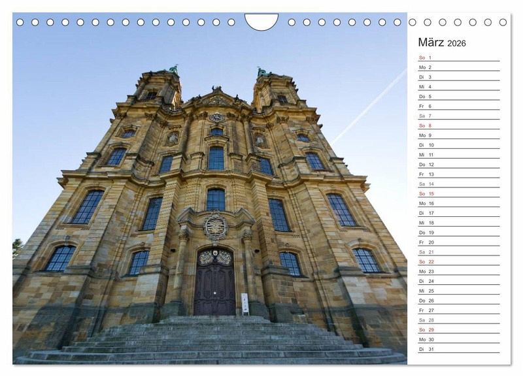Click the half-circle hanging notch at top
523x377 pixels.
pos(261,20)
